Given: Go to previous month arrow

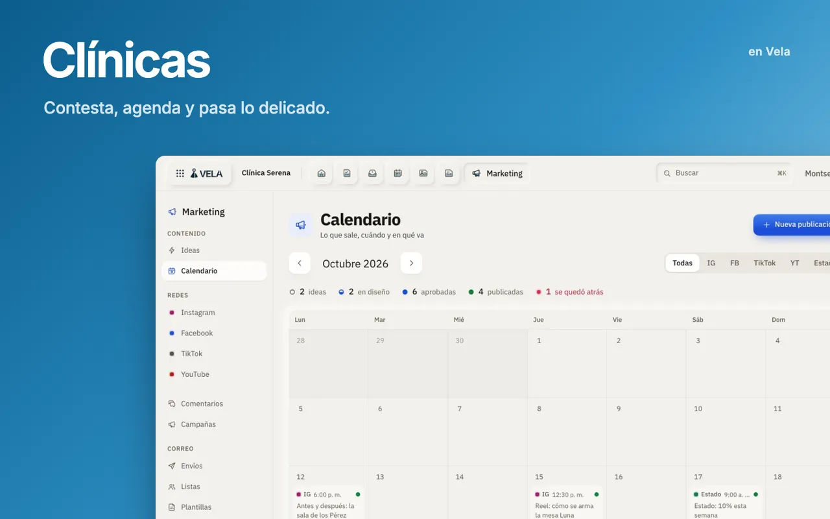Looking at the screenshot, I should 300,263.
